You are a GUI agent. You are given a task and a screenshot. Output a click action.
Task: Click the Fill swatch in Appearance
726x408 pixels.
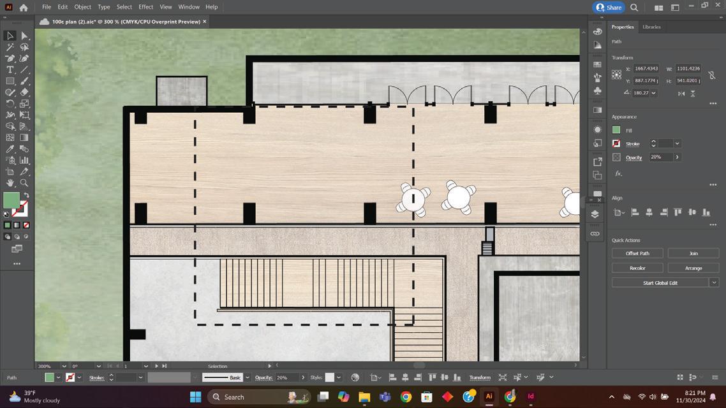tap(616, 130)
